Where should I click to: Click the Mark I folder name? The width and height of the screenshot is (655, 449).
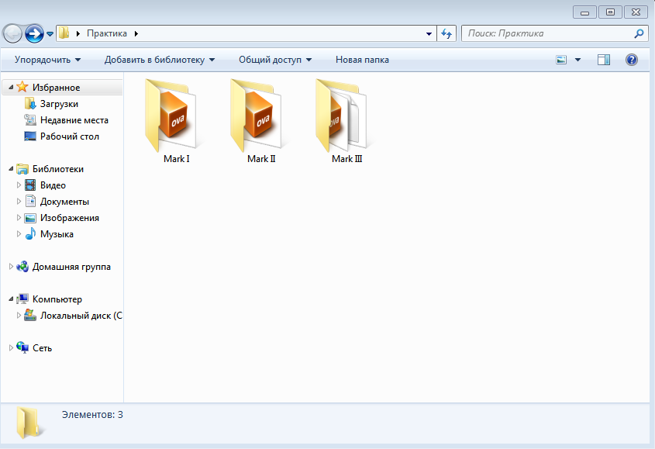click(176, 159)
